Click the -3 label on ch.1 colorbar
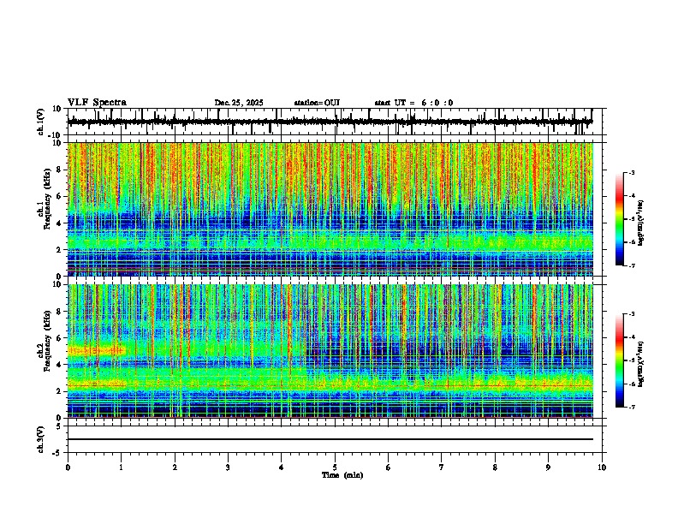The width and height of the screenshot is (678, 524). [631, 172]
